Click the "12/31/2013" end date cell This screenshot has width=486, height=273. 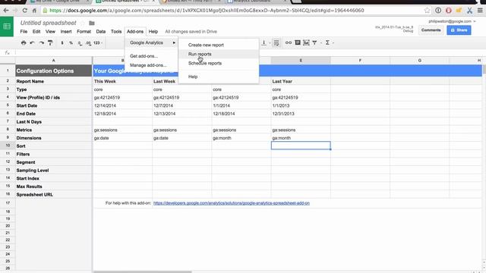pyautogui.click(x=301, y=114)
